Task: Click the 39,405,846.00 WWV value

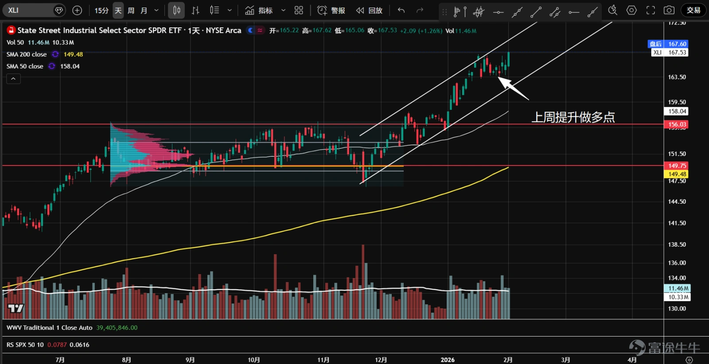Action: [x=117, y=328]
